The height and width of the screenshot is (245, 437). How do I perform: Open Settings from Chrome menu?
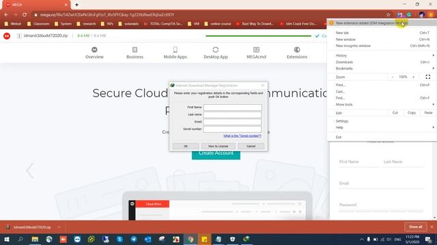[x=382, y=121]
